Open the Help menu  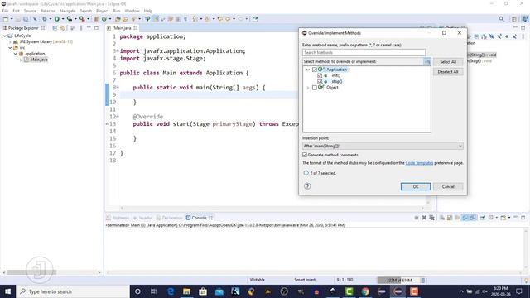(x=148, y=11)
